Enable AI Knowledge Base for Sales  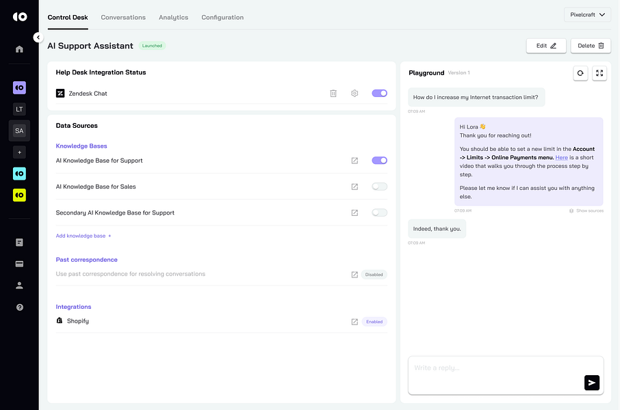coord(379,186)
